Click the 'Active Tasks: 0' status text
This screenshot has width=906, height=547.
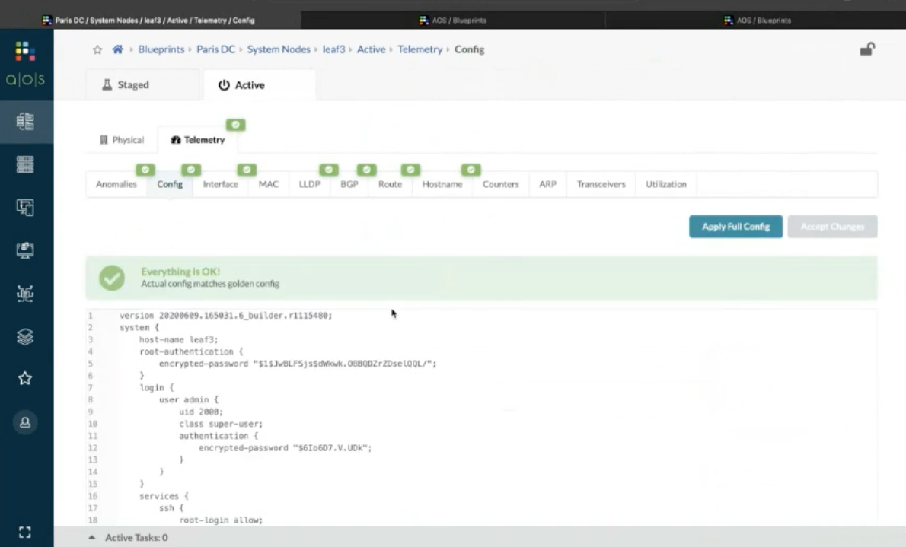coord(136,538)
